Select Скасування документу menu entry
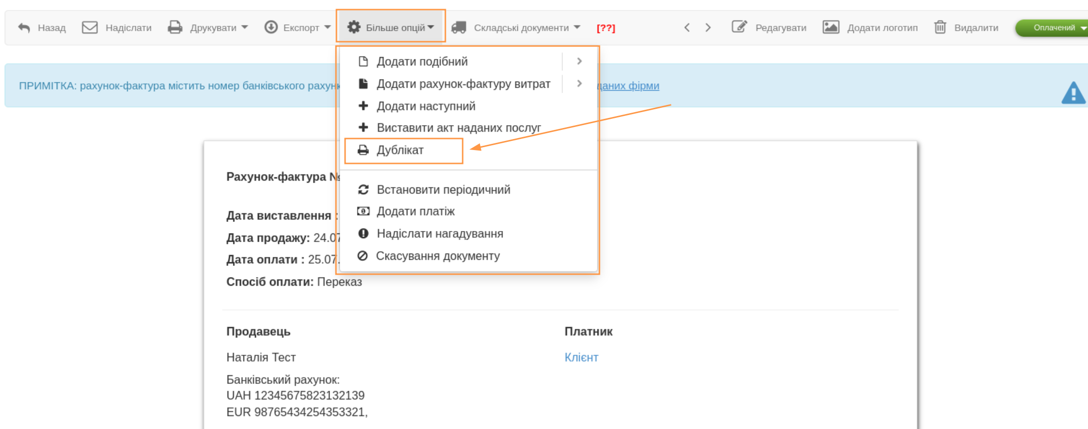The image size is (1088, 429). tap(437, 256)
